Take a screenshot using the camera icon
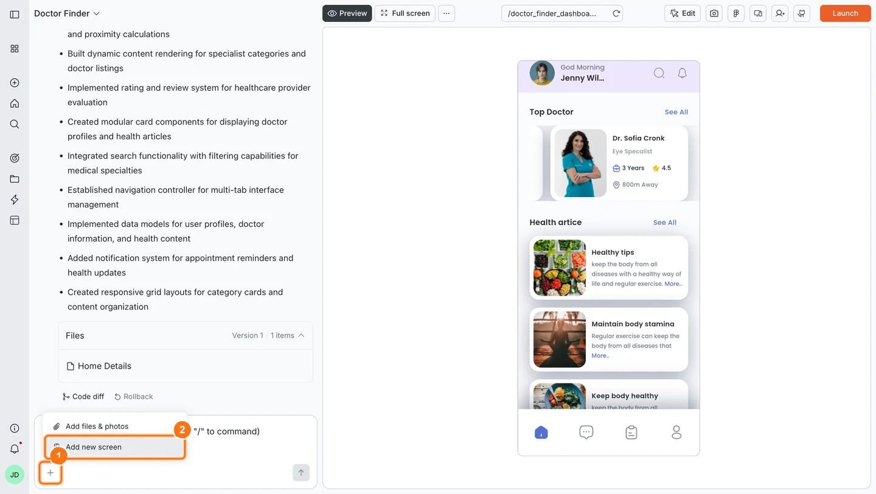 tap(714, 13)
